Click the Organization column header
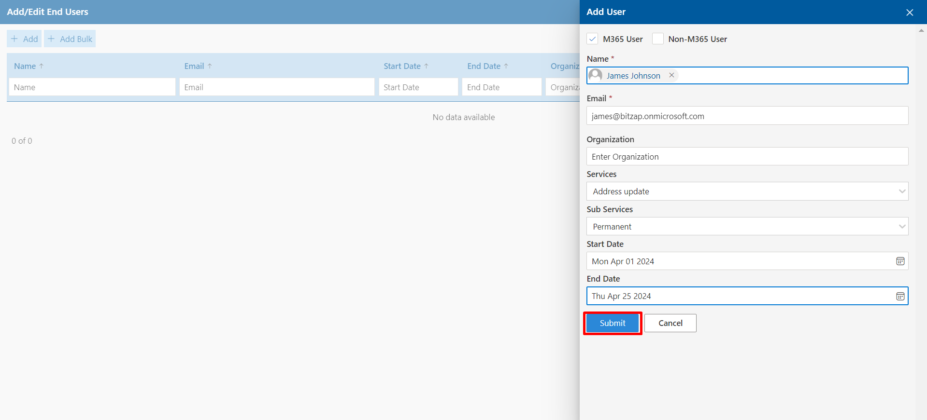927x420 pixels. tap(565, 66)
